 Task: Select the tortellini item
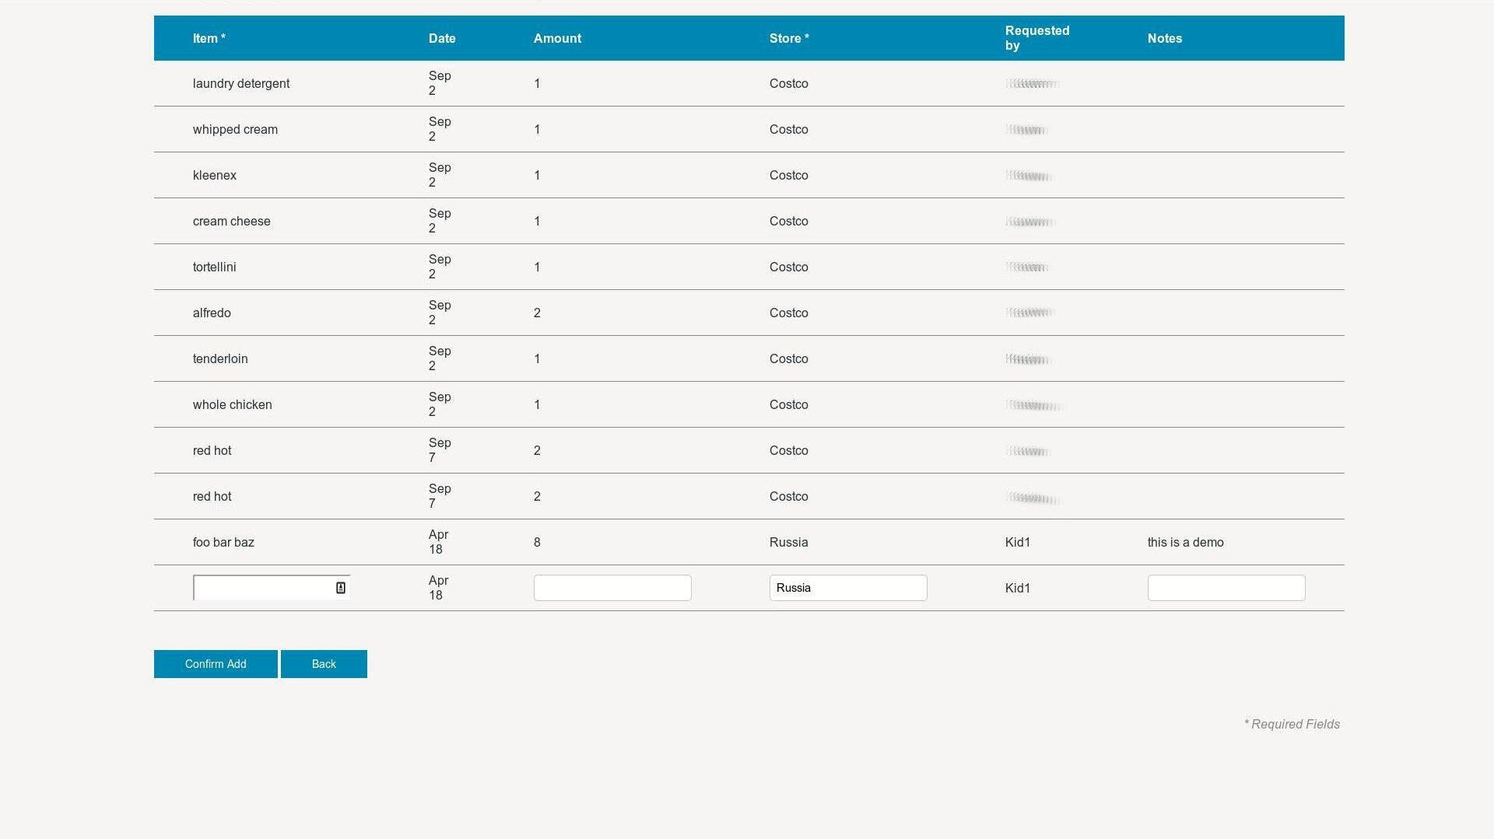tap(215, 267)
